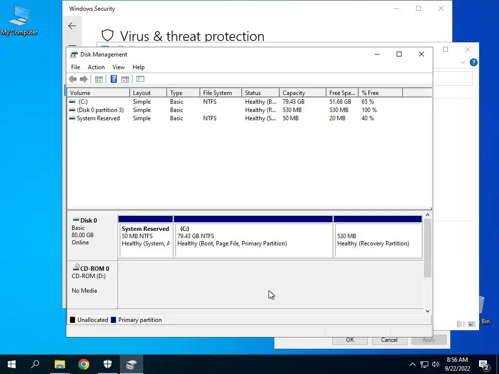Open the Help menu
The width and height of the screenshot is (499, 374).
point(138,67)
